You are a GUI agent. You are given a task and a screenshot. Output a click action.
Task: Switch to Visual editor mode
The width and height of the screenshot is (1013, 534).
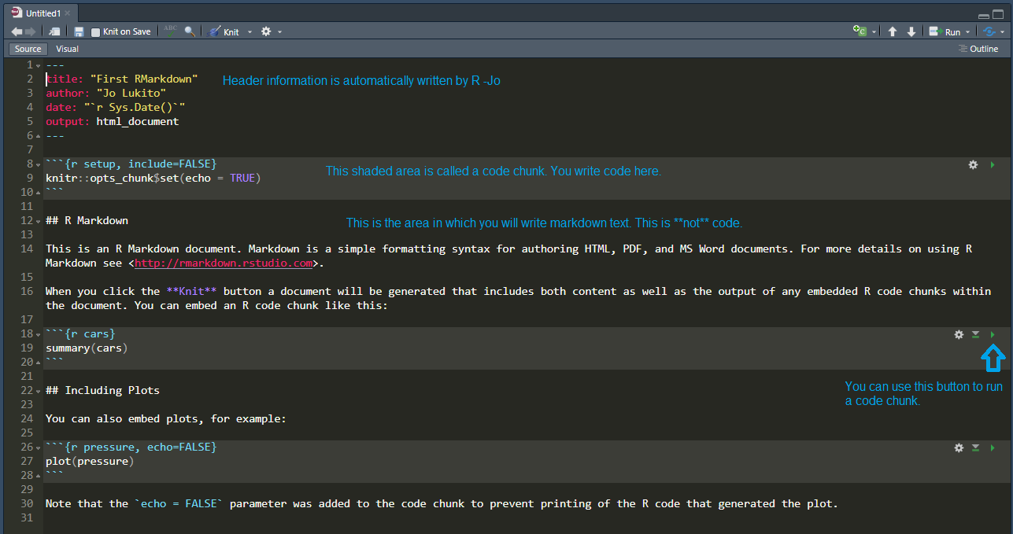(x=67, y=49)
